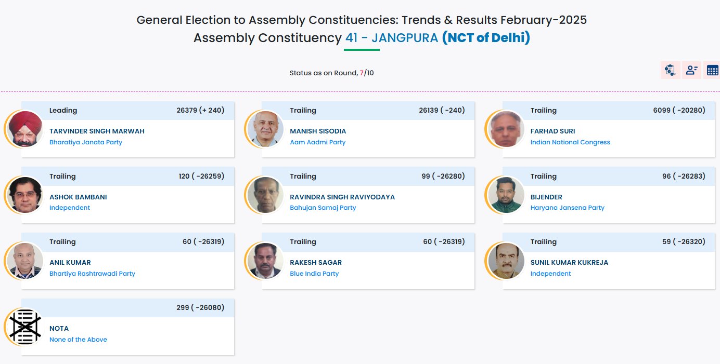
Task: Click the NCT of Delhi text
Action: [486, 38]
